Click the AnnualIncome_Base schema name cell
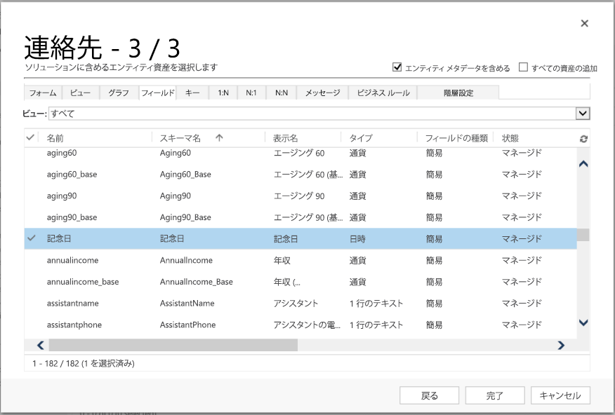Image resolution: width=615 pixels, height=415 pixels. pyautogui.click(x=196, y=282)
